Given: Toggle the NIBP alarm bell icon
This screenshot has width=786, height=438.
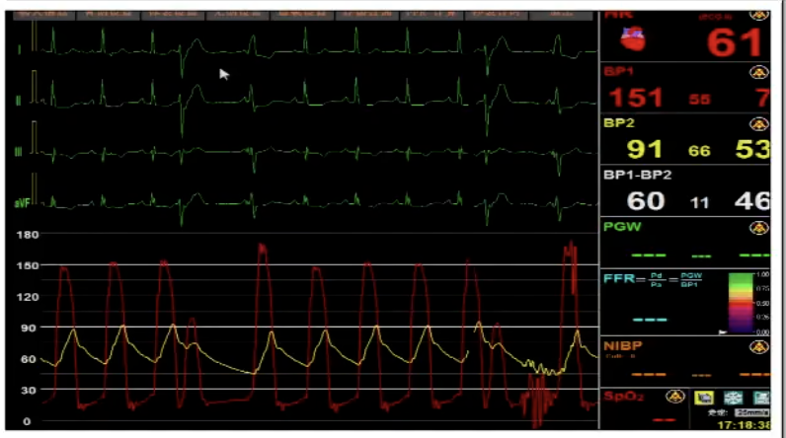Looking at the screenshot, I should pyautogui.click(x=758, y=346).
